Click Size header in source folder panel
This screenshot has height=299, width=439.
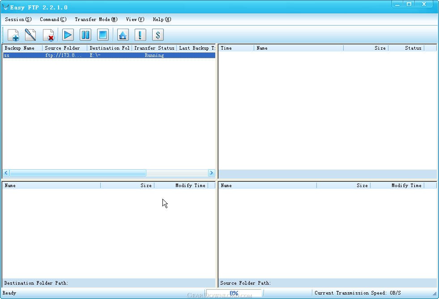tap(344, 185)
